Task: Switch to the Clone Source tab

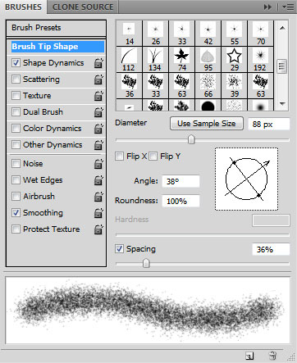Action: pos(83,7)
